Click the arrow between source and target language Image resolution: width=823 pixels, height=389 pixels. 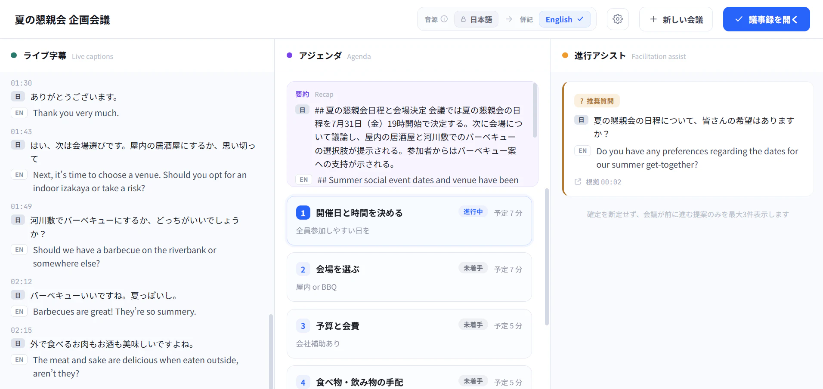click(509, 19)
